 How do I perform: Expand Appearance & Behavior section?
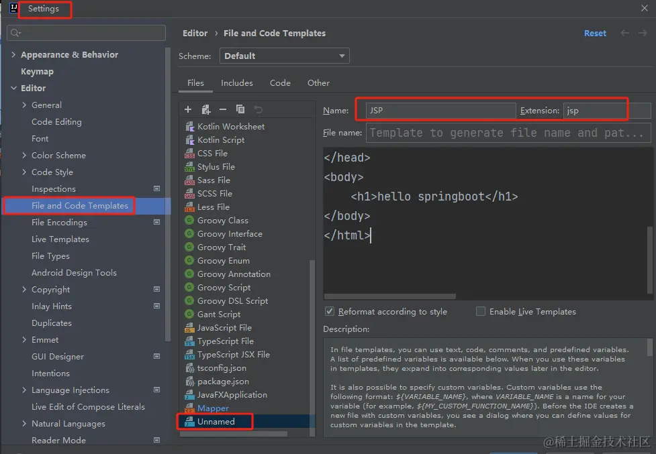coord(13,55)
